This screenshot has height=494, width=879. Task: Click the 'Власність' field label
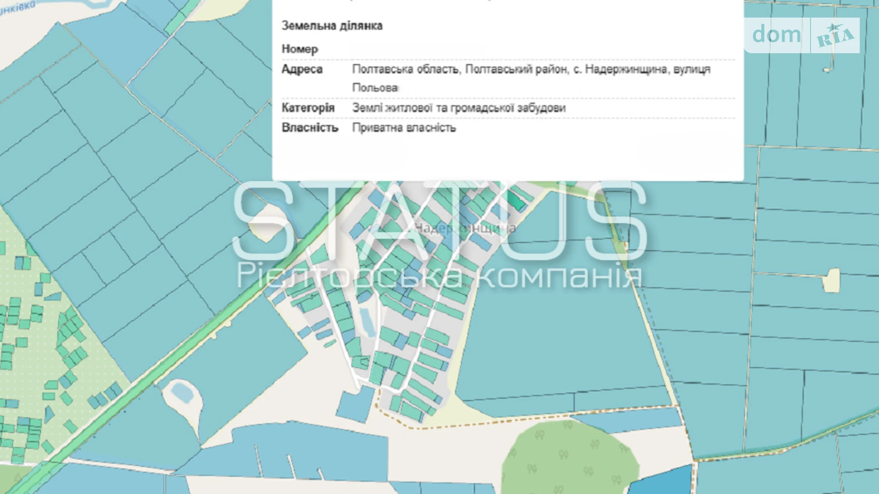point(310,128)
